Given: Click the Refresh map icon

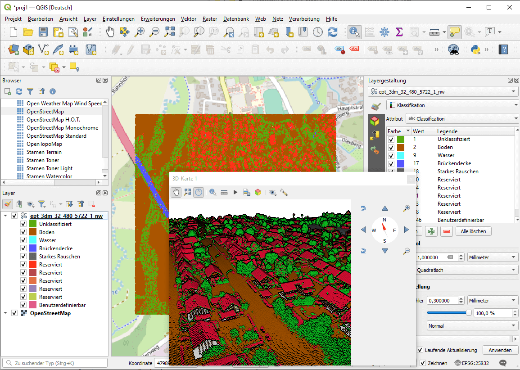Looking at the screenshot, I should [x=332, y=32].
